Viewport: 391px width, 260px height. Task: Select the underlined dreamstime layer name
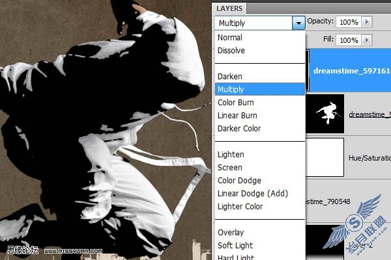click(369, 114)
